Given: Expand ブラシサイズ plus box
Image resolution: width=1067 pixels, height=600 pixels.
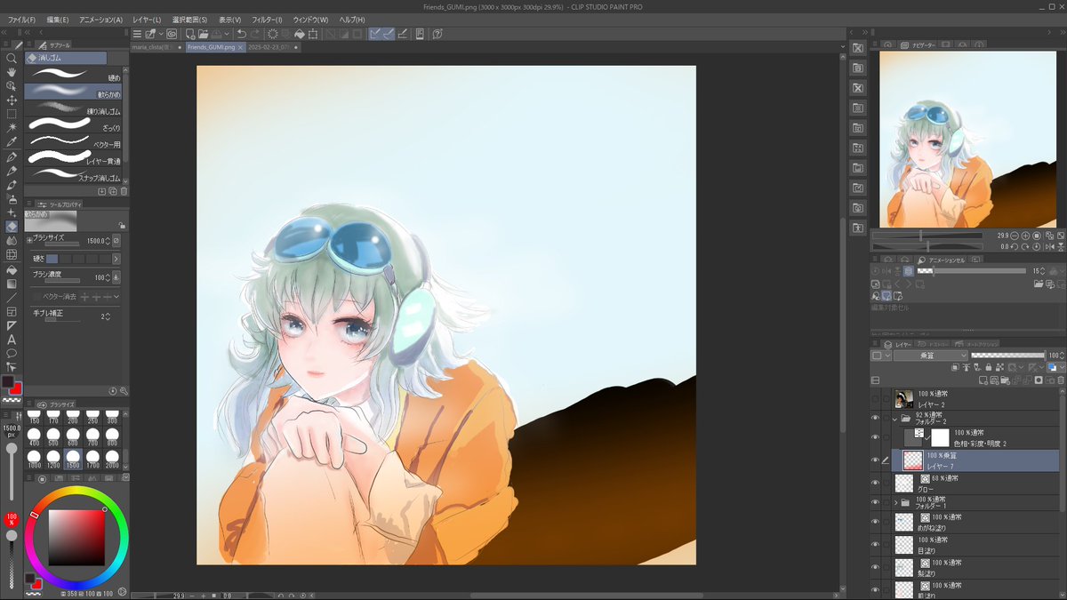Looking at the screenshot, I should [x=29, y=239].
